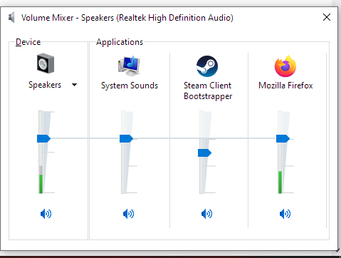Click the Applications group heading
341x258 pixels.
pyautogui.click(x=120, y=42)
